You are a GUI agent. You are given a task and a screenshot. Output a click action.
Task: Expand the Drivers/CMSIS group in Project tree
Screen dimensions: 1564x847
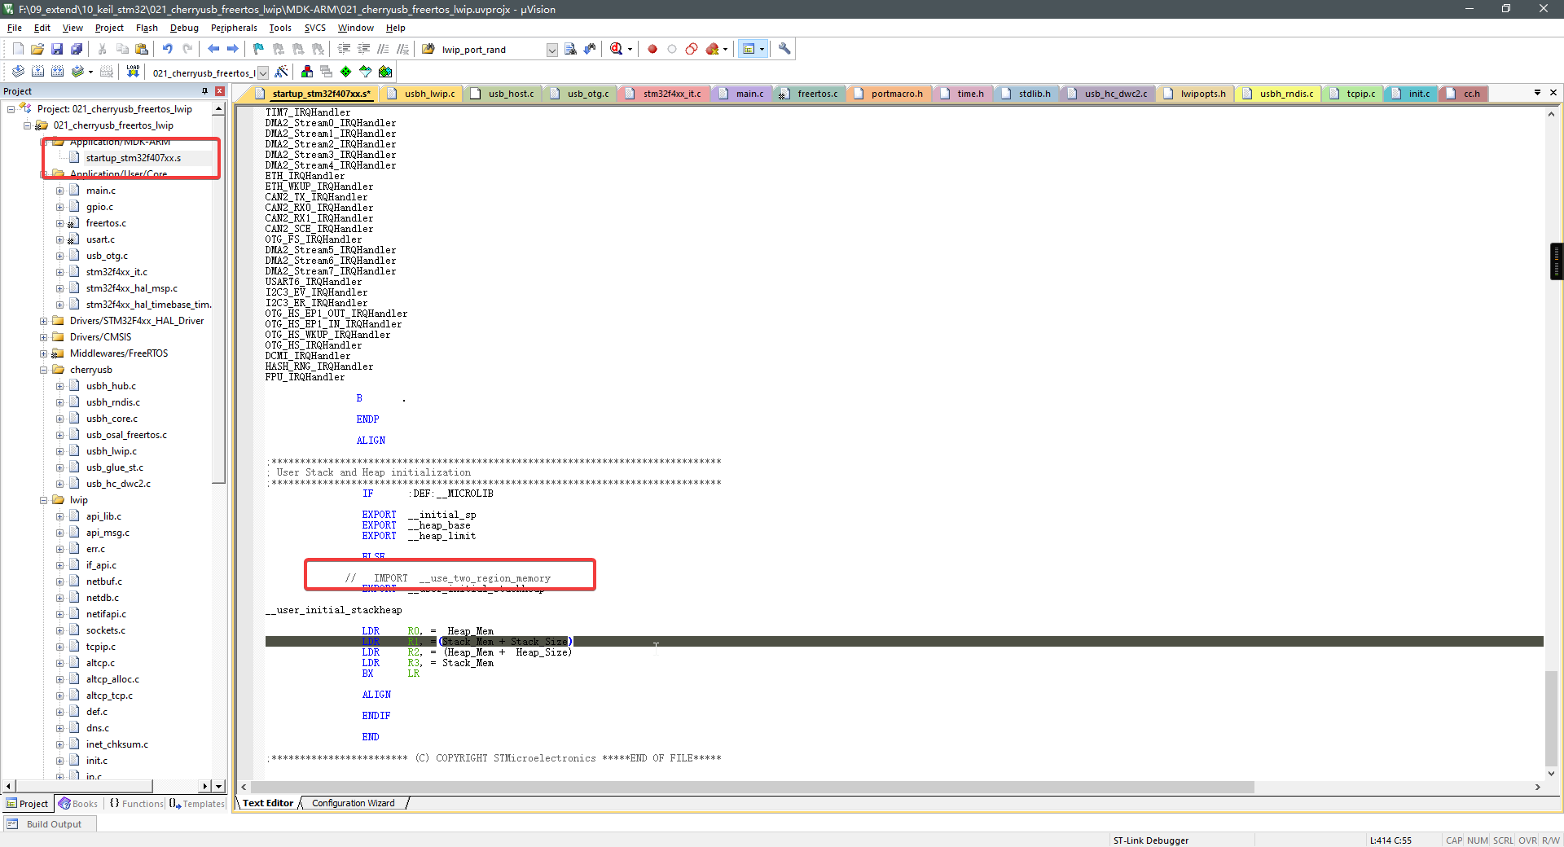pyautogui.click(x=44, y=337)
